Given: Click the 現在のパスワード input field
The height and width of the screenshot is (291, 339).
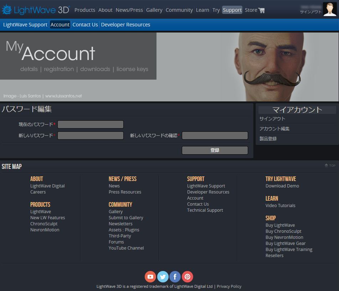Looking at the screenshot, I should point(91,125).
